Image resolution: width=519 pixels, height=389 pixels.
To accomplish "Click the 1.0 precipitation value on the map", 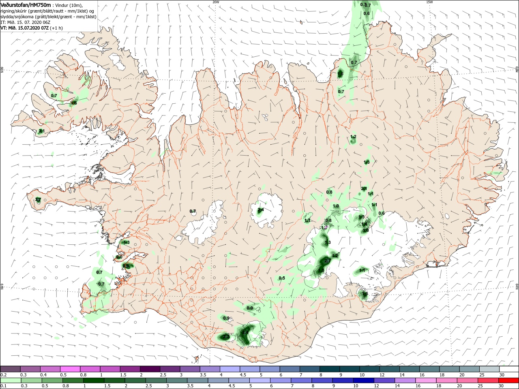I will [336, 206].
